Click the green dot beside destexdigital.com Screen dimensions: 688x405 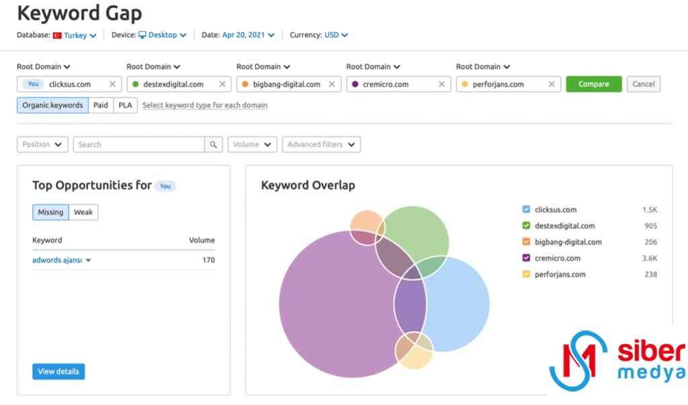(135, 84)
